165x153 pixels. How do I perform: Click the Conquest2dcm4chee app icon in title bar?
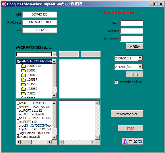pyautogui.click(x=4, y=4)
